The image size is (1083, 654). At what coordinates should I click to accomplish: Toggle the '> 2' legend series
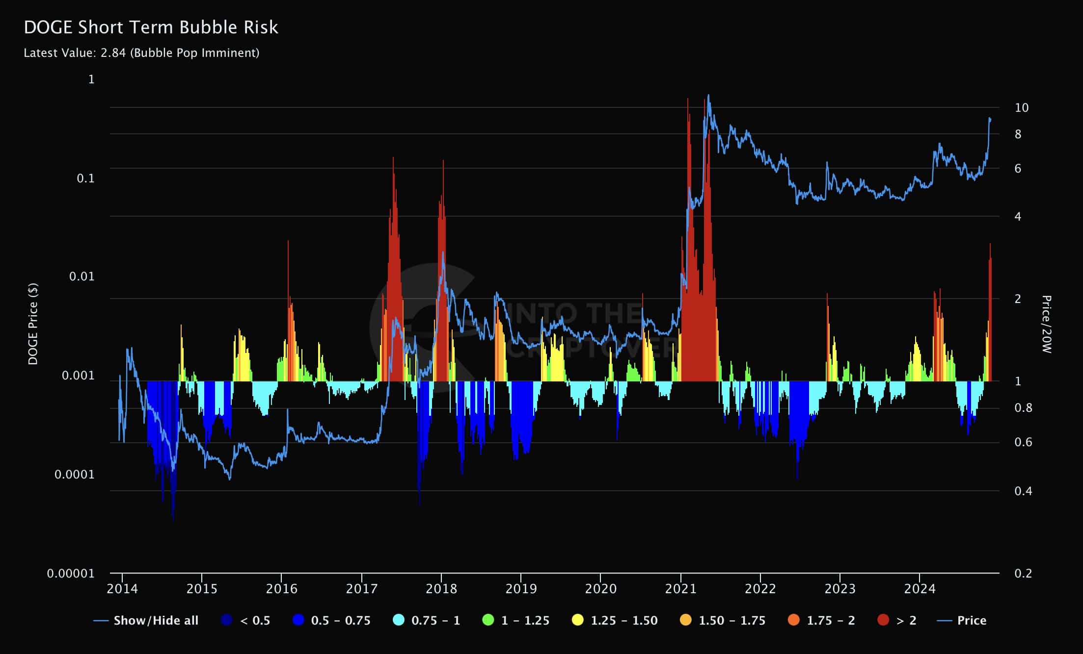[x=897, y=620]
